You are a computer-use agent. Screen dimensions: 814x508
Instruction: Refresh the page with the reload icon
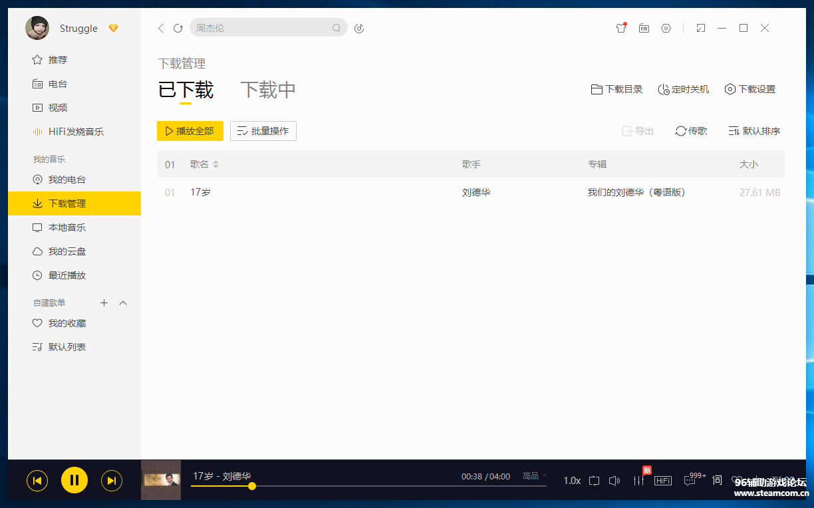pos(178,29)
